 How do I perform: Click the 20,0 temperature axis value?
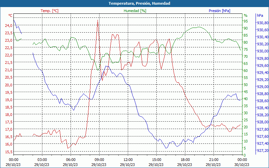coord(9,85)
